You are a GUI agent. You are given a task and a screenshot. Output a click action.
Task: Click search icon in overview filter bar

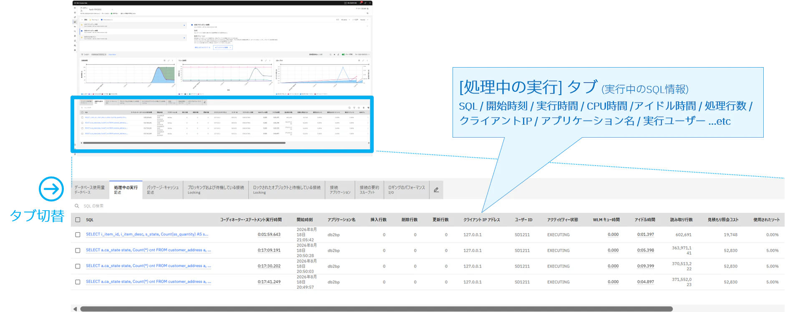pyautogui.click(x=330, y=54)
